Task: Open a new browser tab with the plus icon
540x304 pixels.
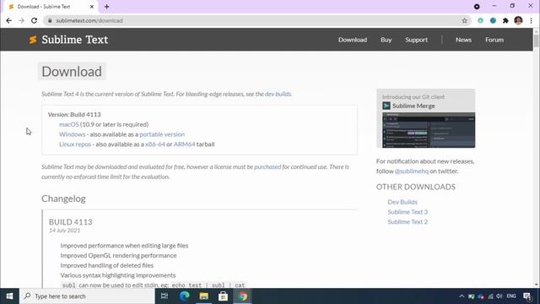Action: [107, 7]
